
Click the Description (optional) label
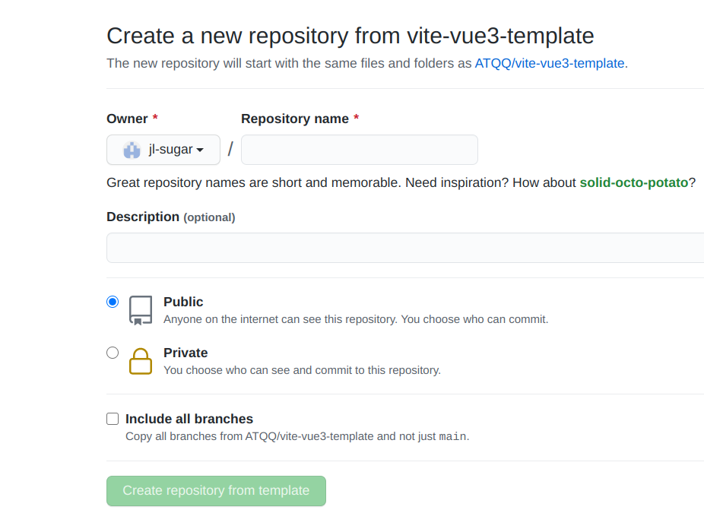coord(171,217)
